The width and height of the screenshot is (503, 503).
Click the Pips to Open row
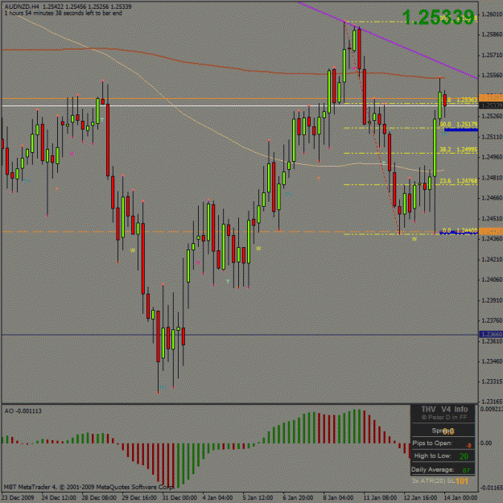[443, 443]
